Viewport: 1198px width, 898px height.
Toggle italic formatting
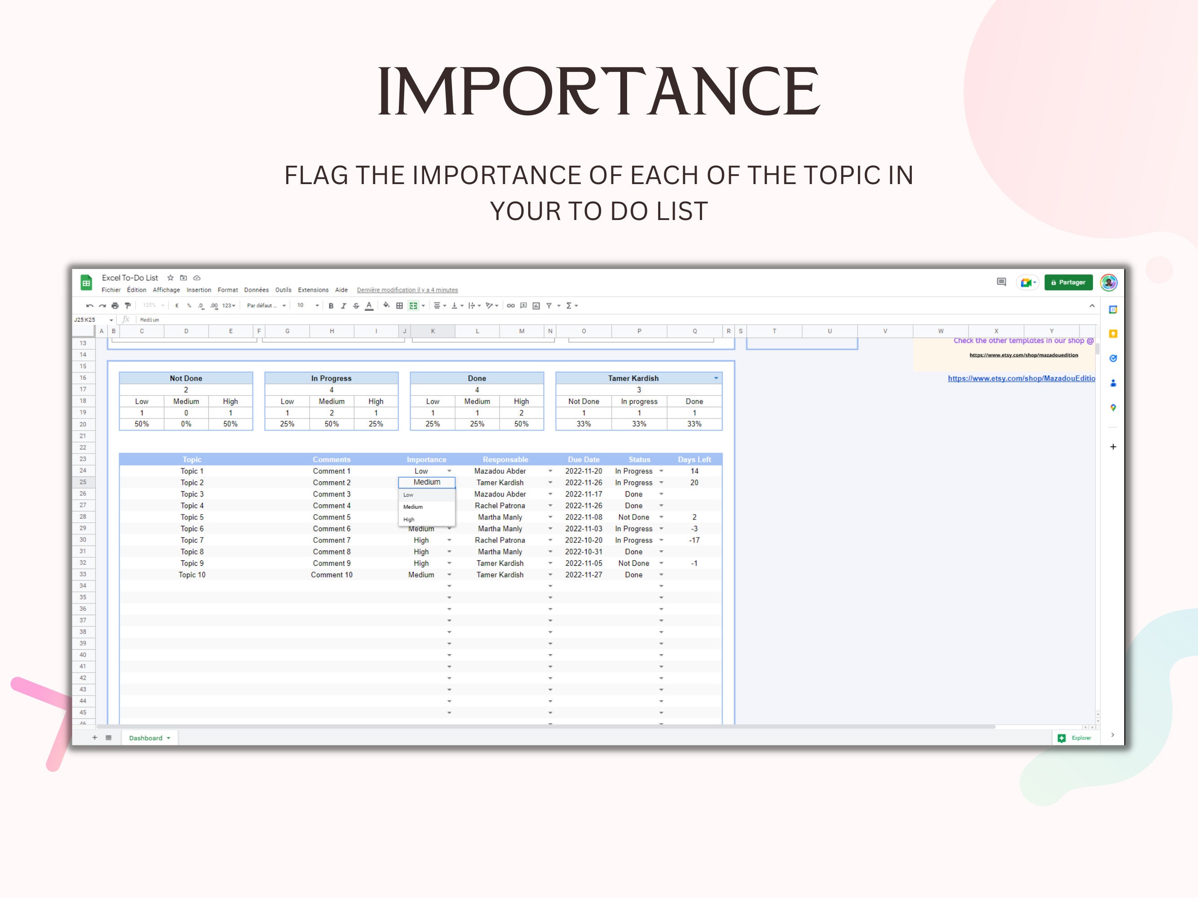pos(343,306)
